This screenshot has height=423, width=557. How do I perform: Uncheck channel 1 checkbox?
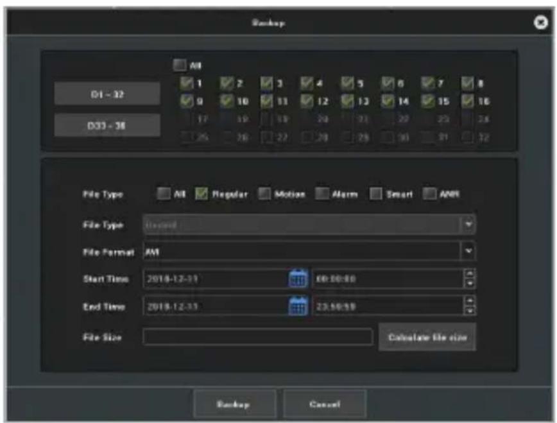186,83
